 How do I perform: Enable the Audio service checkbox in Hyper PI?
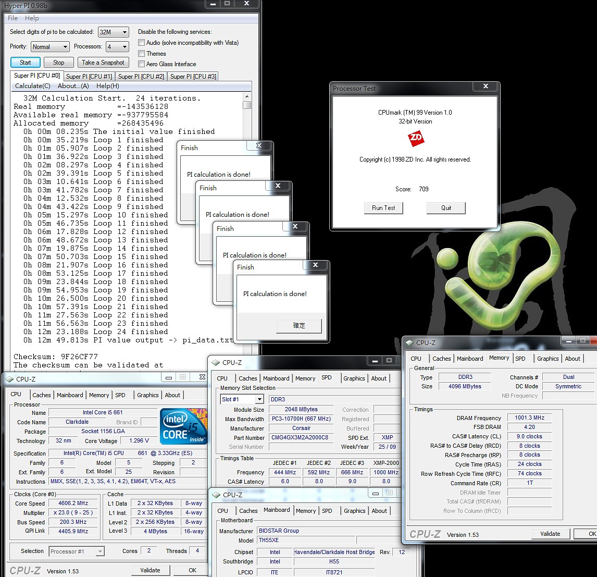click(142, 43)
